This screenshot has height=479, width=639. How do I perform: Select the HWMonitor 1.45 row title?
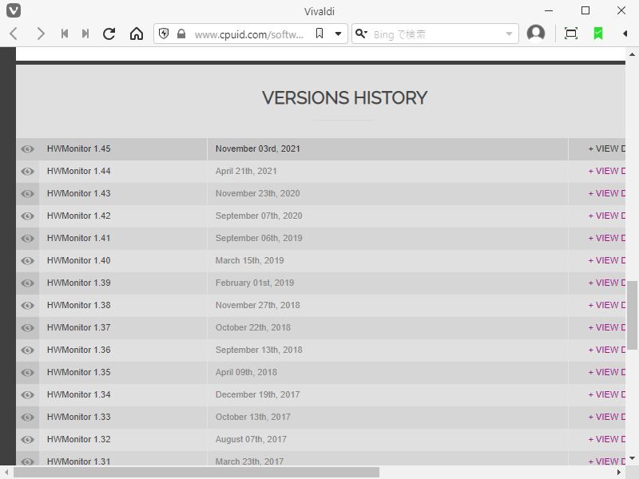coord(78,148)
